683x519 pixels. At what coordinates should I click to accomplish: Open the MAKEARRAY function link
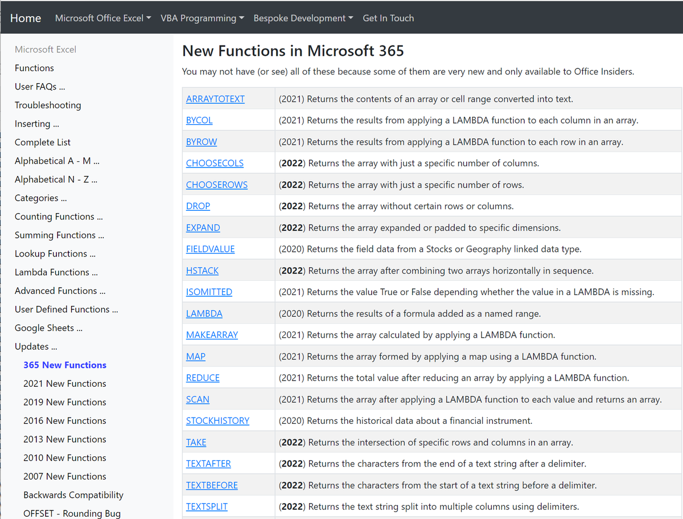212,335
